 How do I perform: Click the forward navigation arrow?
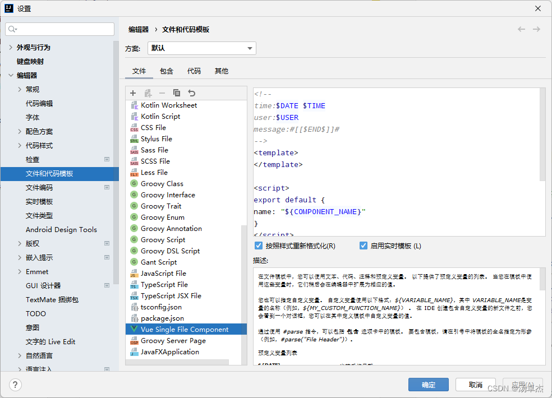tap(536, 29)
